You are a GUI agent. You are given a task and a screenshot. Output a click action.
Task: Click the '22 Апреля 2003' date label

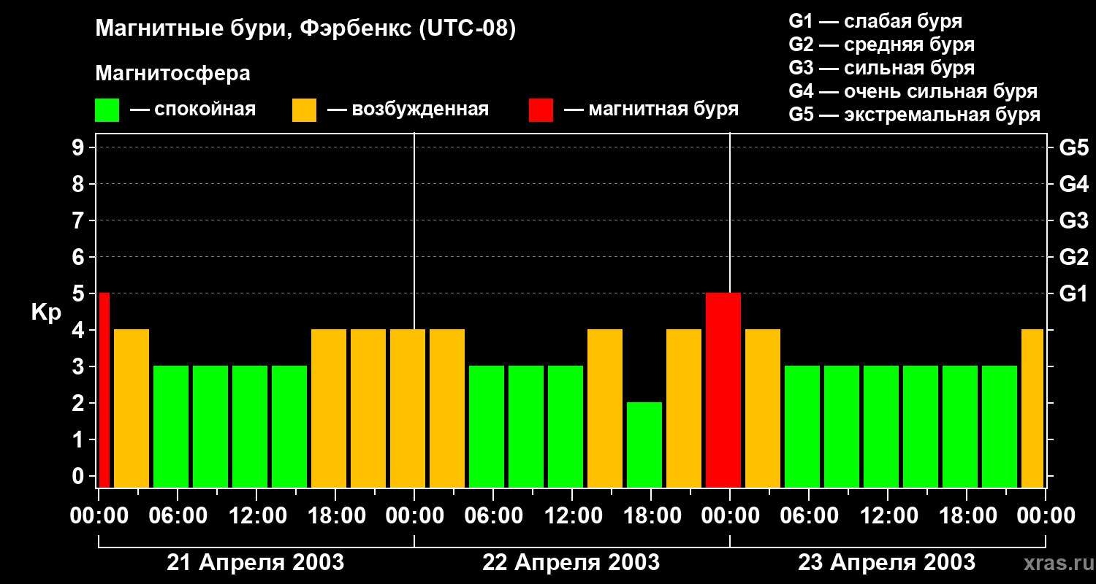(571, 562)
